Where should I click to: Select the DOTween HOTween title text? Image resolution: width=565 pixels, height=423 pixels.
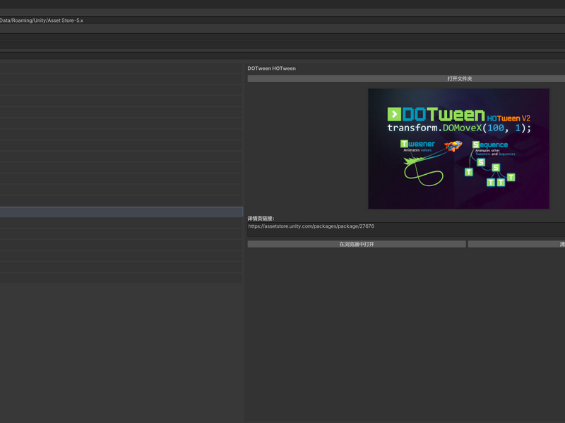(x=271, y=68)
